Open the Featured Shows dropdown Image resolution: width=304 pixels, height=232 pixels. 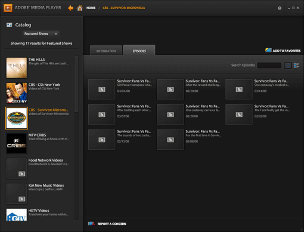(41, 34)
